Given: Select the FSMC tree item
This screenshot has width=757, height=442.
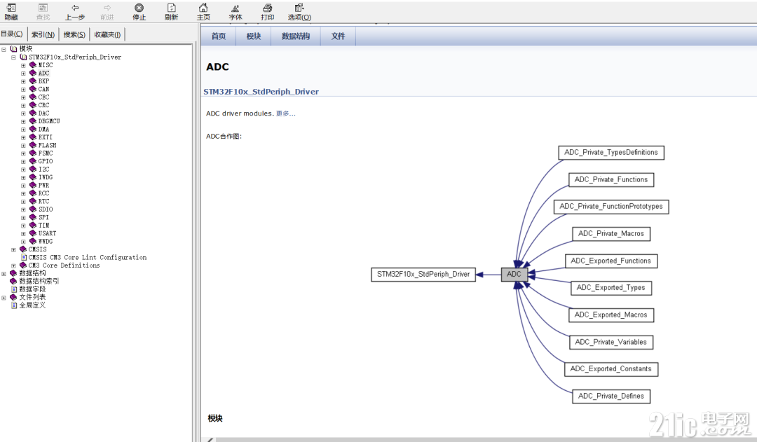Looking at the screenshot, I should click(x=46, y=153).
